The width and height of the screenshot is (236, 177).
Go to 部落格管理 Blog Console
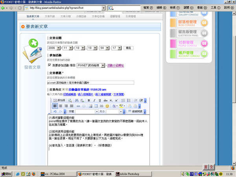[189, 23]
